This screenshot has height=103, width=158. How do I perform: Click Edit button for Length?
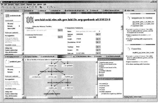point(98,39)
